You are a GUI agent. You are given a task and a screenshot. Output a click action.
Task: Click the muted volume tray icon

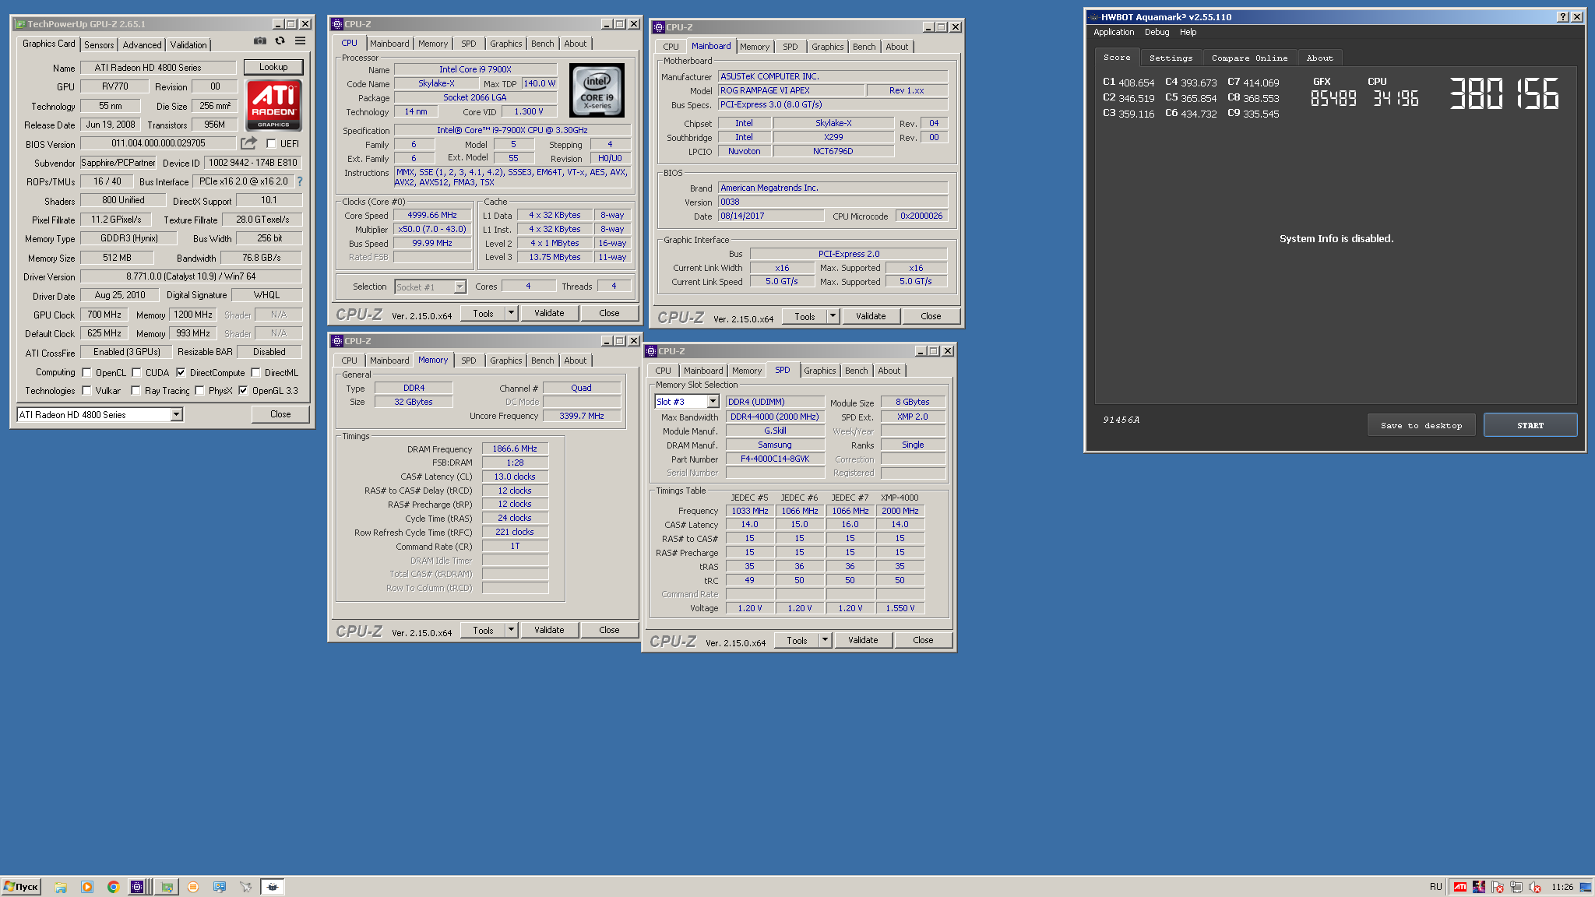1535,887
